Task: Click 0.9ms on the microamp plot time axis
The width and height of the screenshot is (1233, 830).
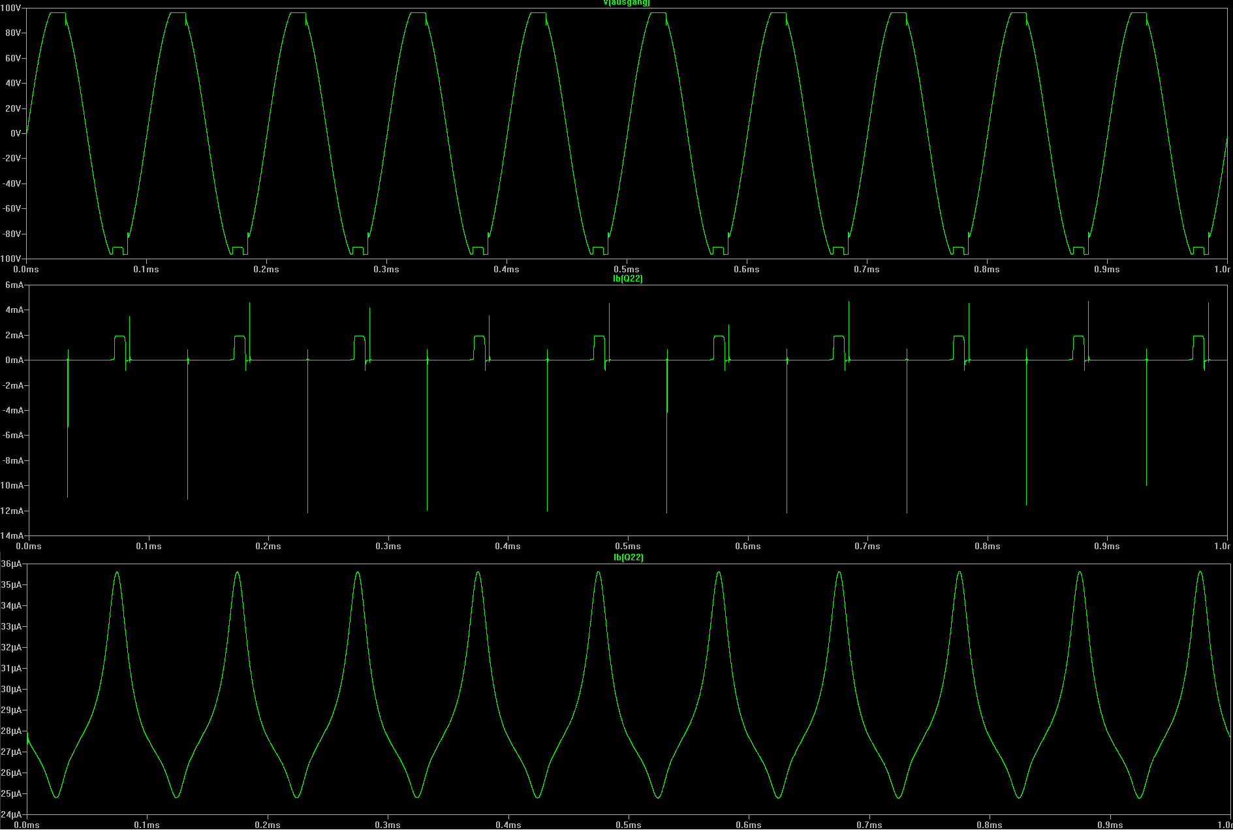Action: click(1110, 825)
